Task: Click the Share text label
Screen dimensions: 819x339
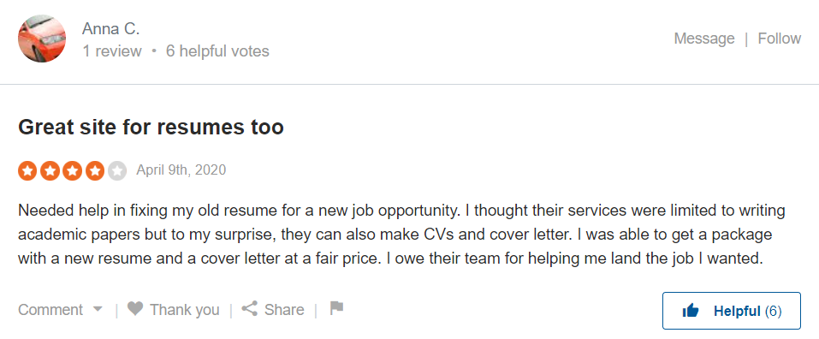Action: pyautogui.click(x=284, y=310)
